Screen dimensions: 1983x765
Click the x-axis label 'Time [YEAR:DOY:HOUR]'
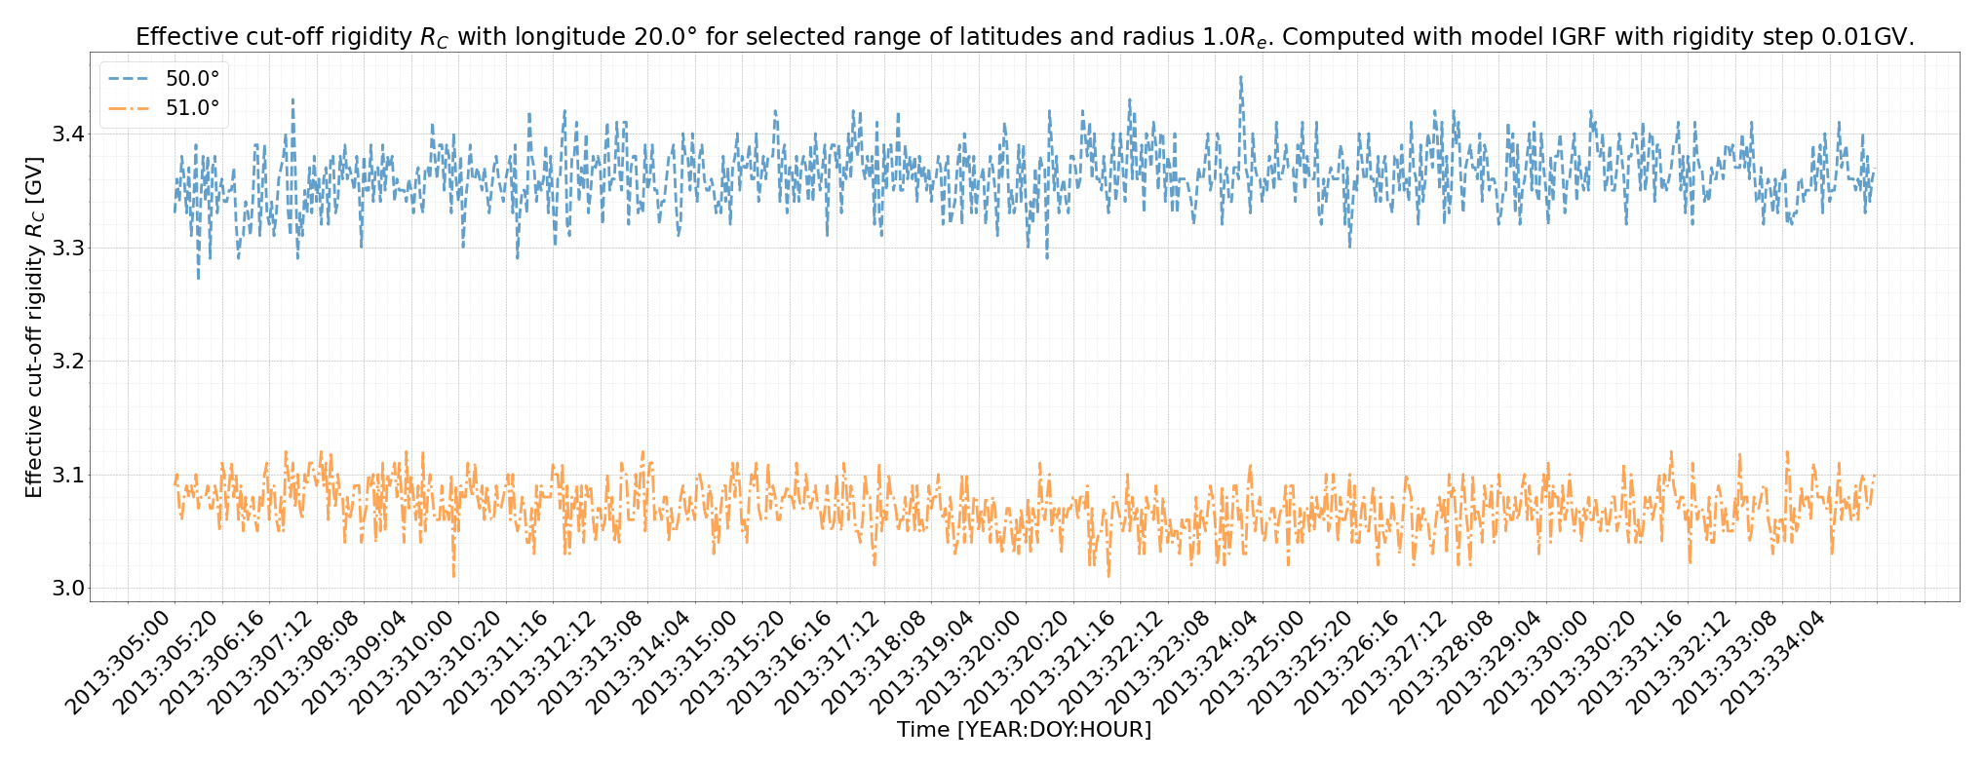[x=1024, y=730]
